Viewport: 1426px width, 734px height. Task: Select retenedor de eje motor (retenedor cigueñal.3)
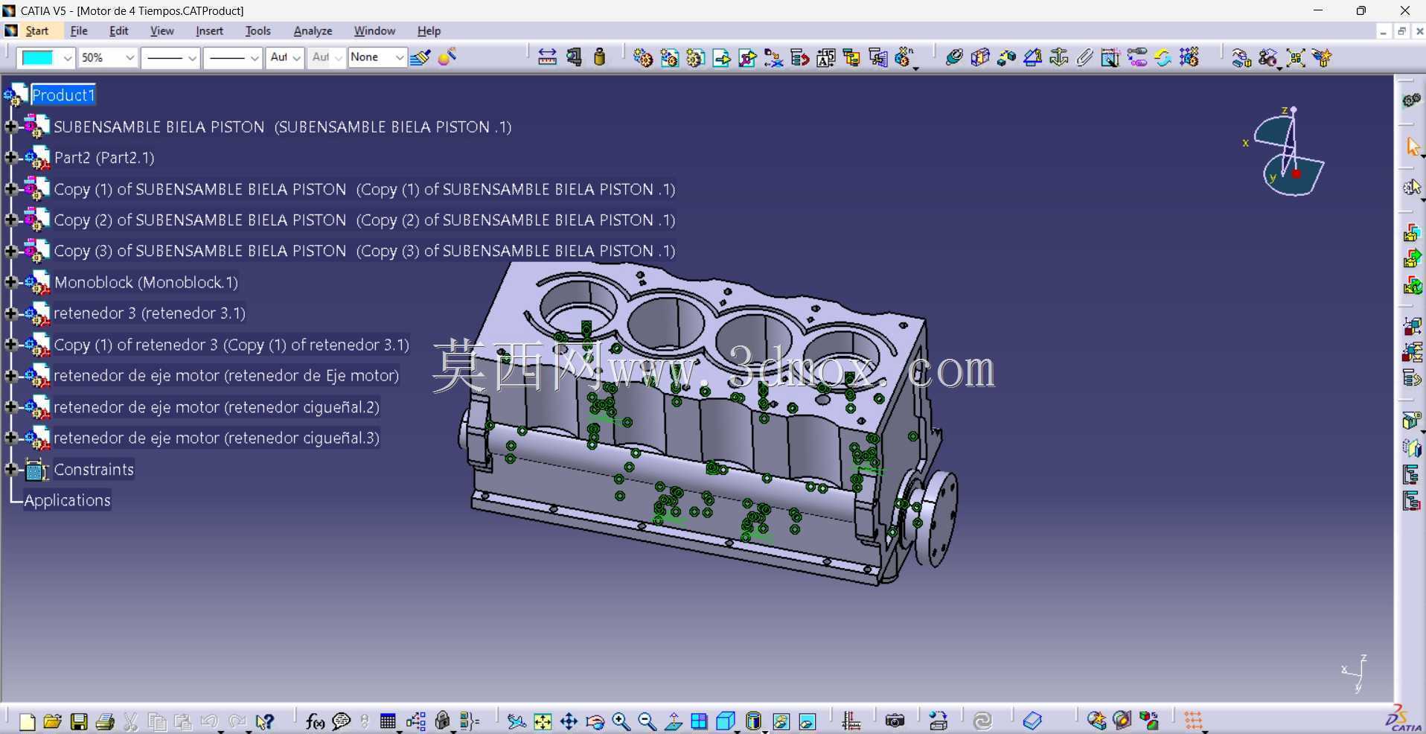coord(217,438)
